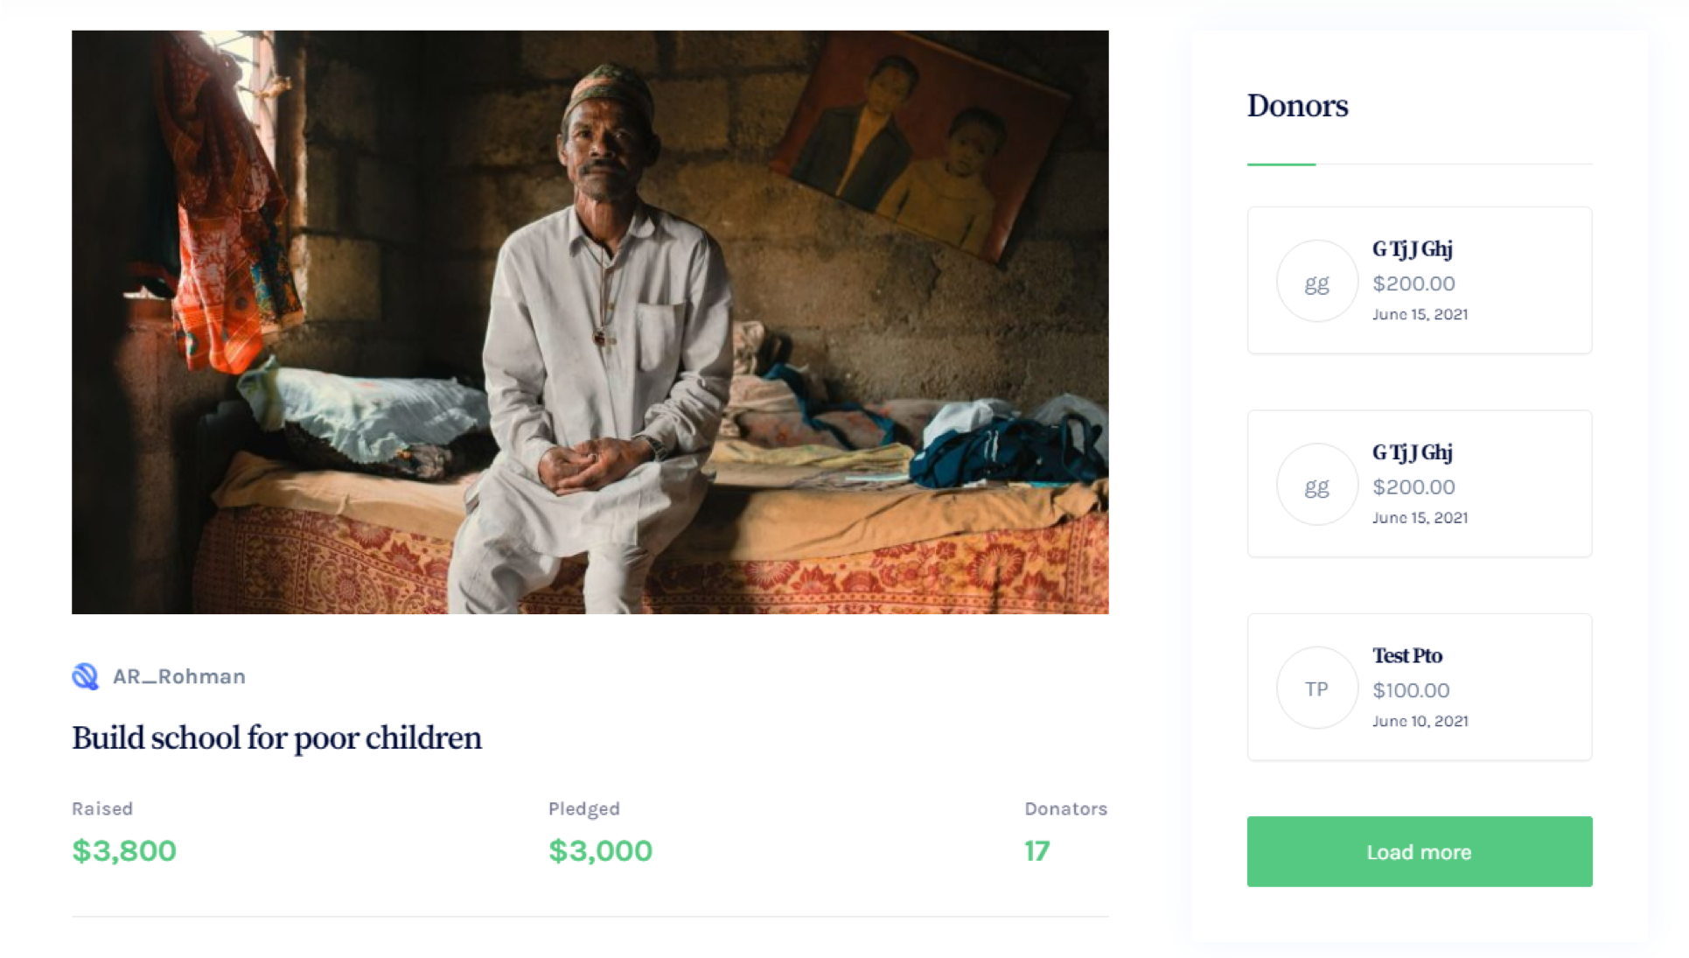Click the donators count of 17
Image resolution: width=1689 pixels, height=958 pixels.
click(1036, 850)
